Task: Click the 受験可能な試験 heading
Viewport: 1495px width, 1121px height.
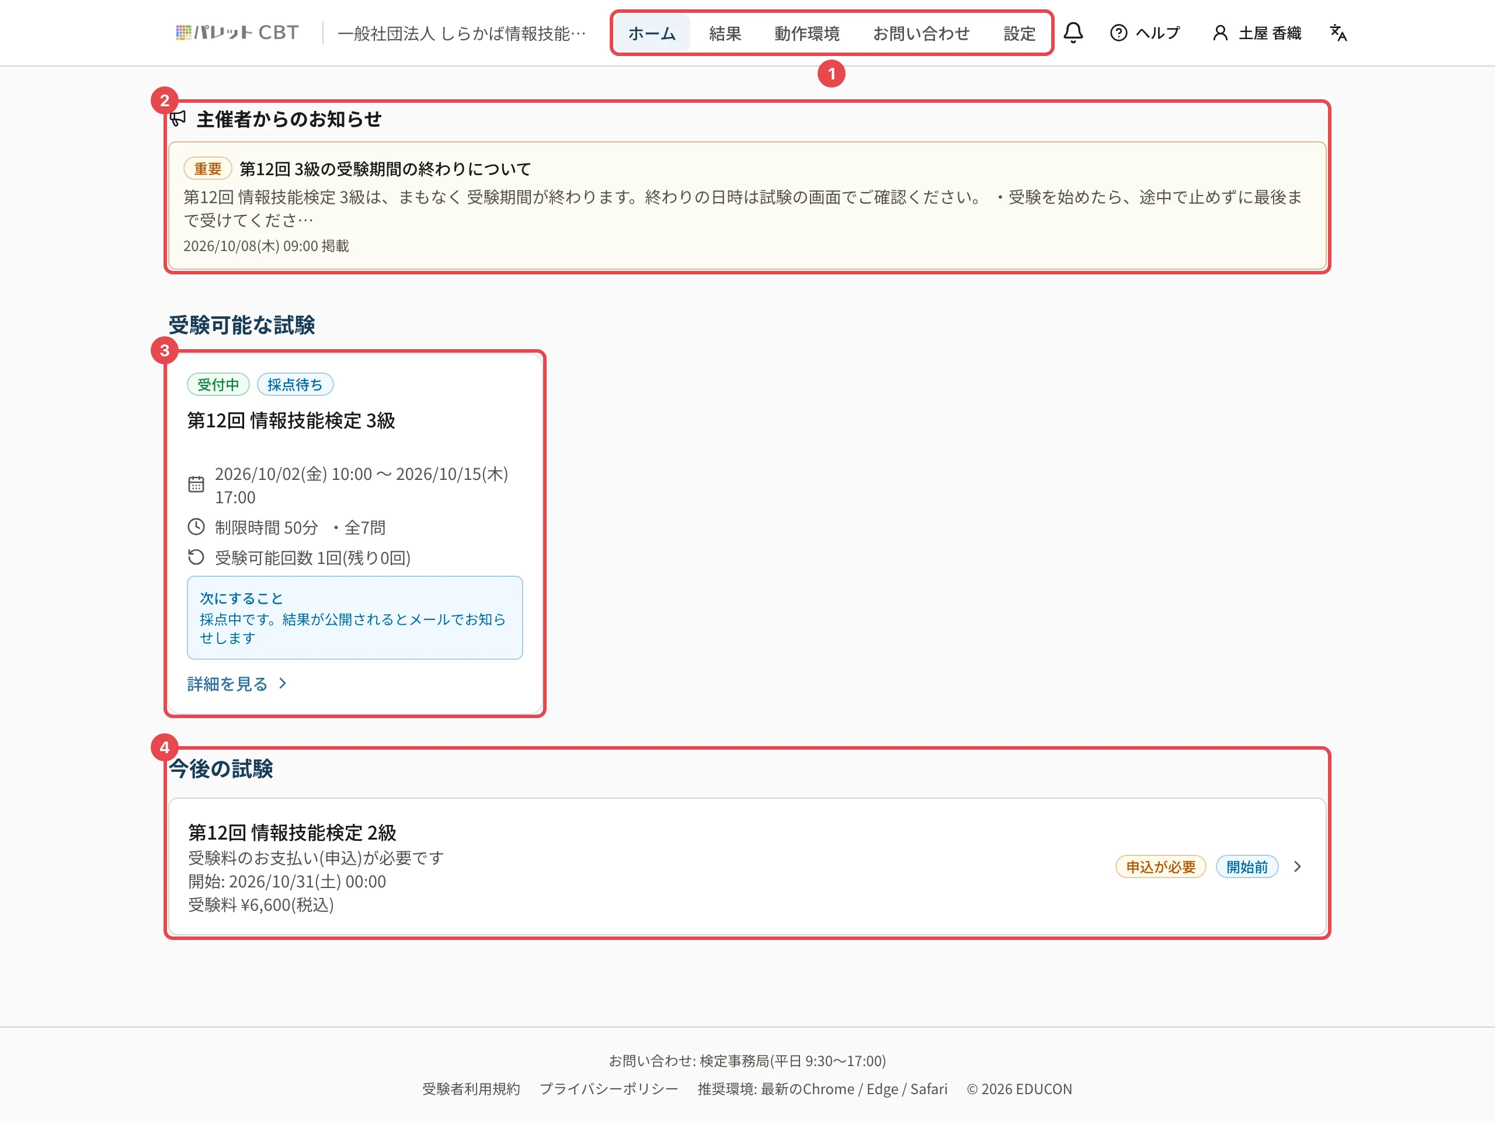Action: [241, 325]
